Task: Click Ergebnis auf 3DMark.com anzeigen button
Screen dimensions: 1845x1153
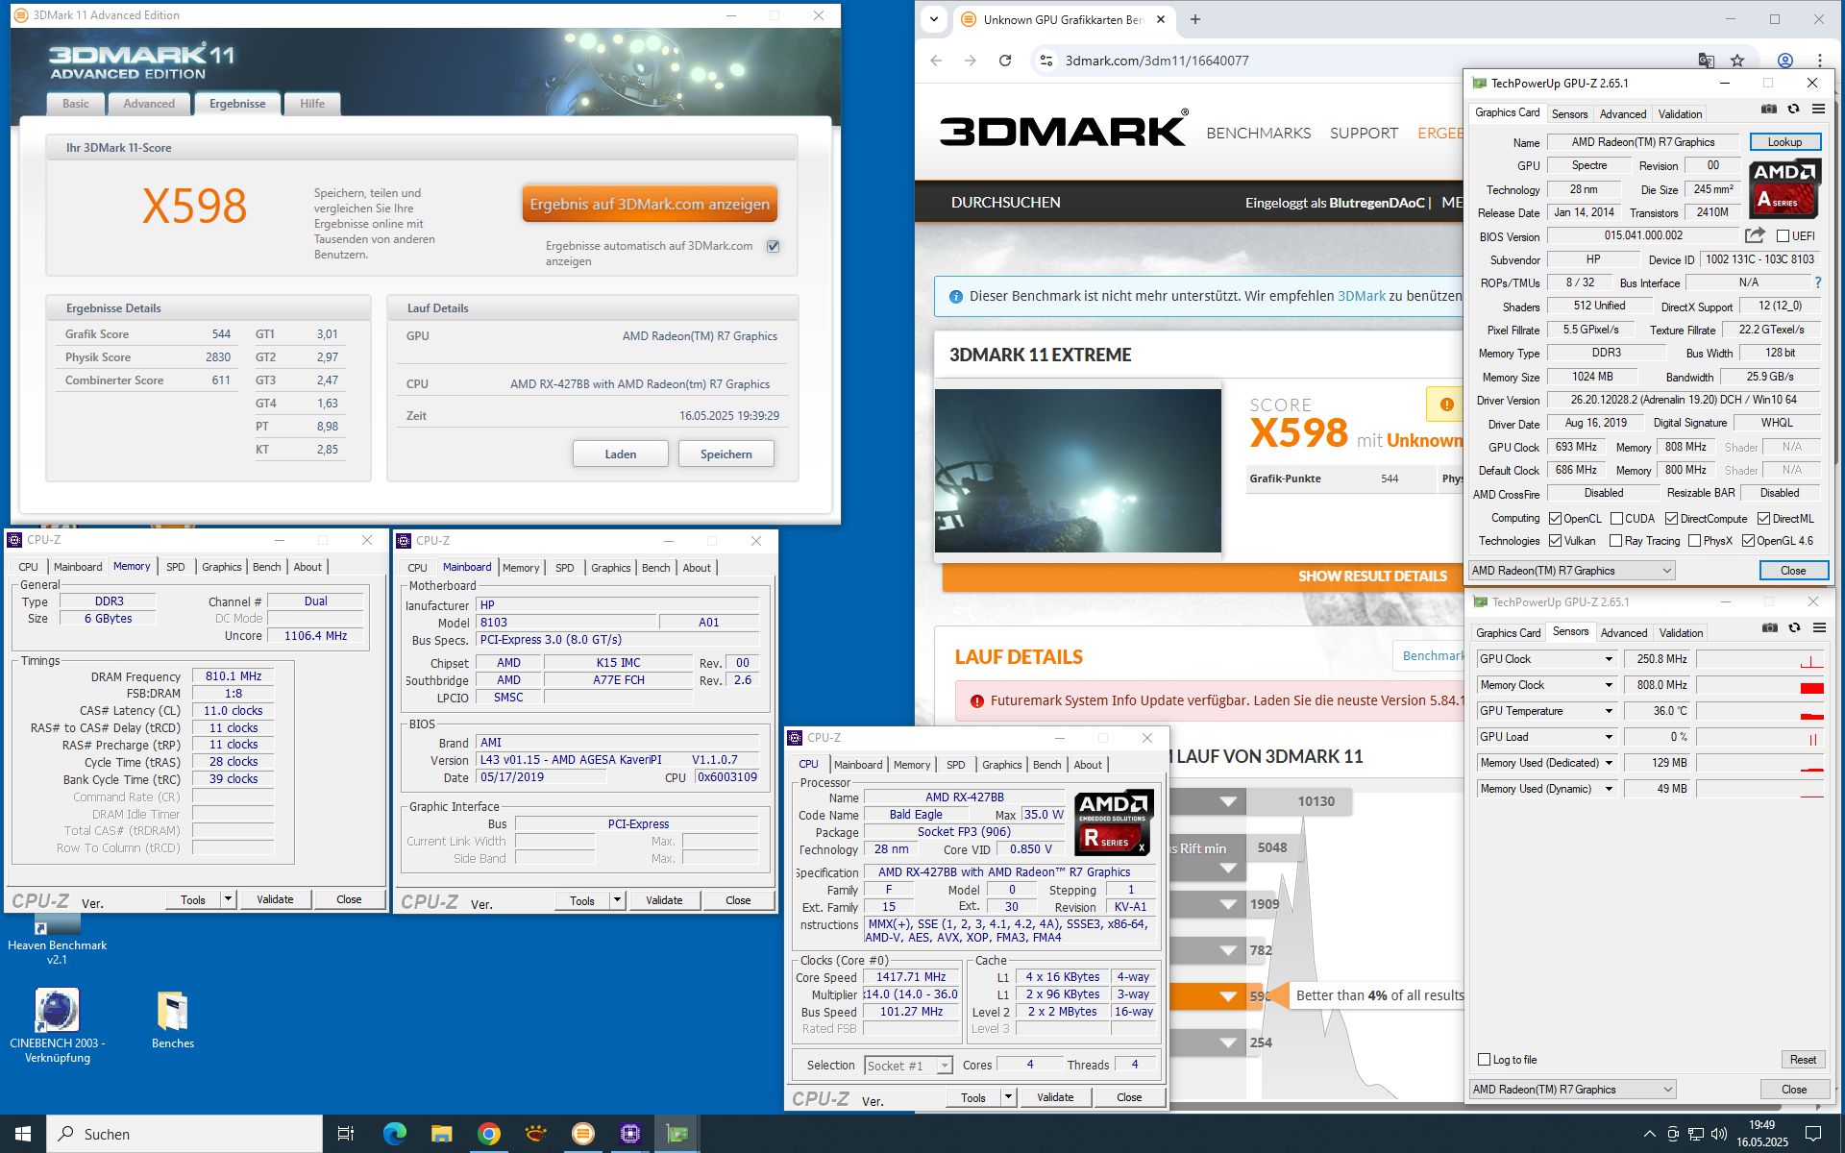Action: pyautogui.click(x=650, y=204)
